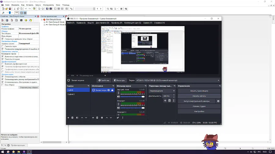The width and height of the screenshot is (275, 154).
Task: Open Перемещение transition dropdown
Action: (162, 91)
